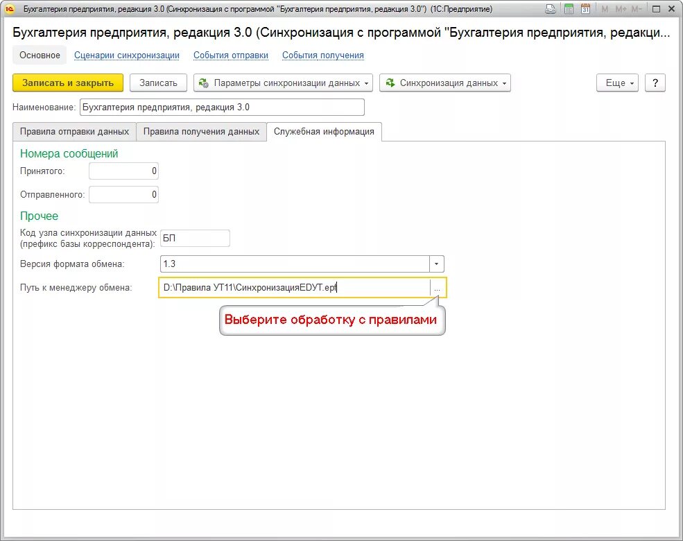Expand Версия формата обмена dropdown arrow

pyautogui.click(x=436, y=264)
